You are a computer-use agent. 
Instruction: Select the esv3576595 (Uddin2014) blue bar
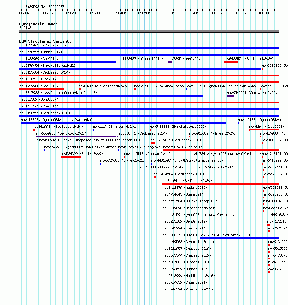tap(149, 55)
